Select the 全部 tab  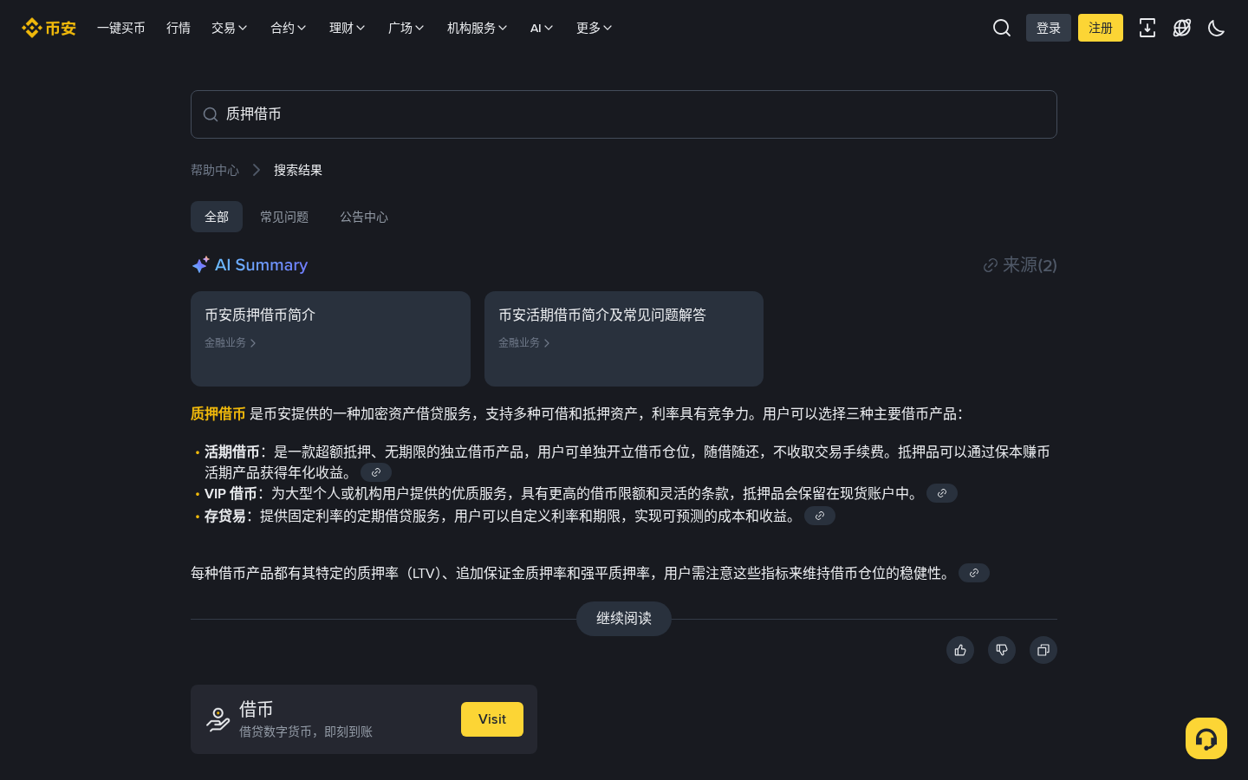pyautogui.click(x=217, y=217)
